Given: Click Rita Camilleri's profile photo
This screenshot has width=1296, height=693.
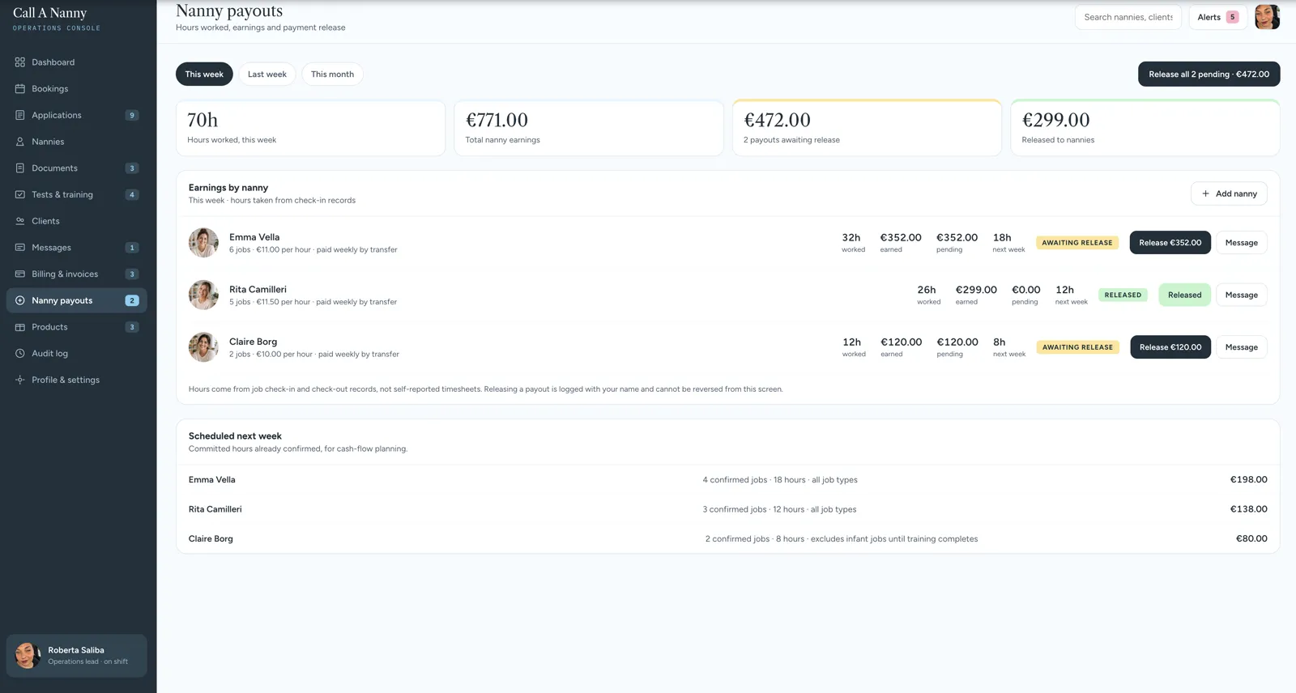Looking at the screenshot, I should coord(203,295).
